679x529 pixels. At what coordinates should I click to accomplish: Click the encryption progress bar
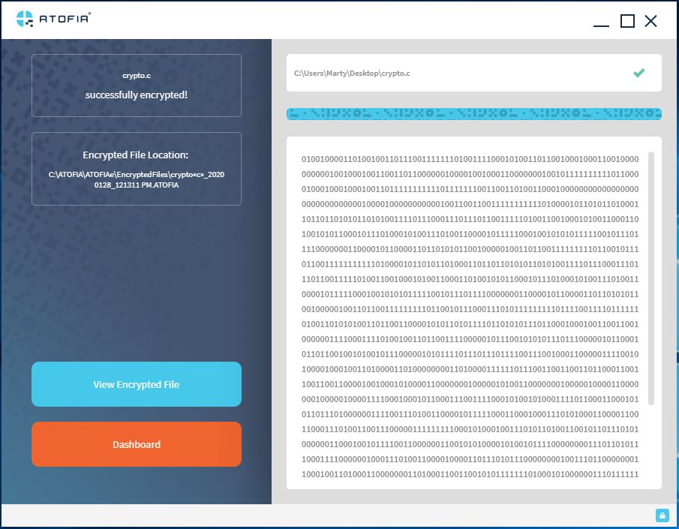click(473, 114)
